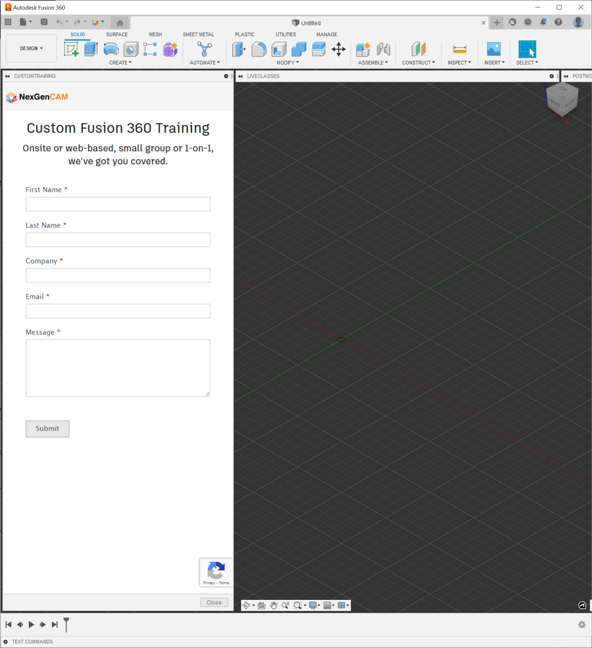Screen dimensions: 592x648
Task: Toggle the LIVECLASSES palette collapse arrows
Action: pos(240,76)
